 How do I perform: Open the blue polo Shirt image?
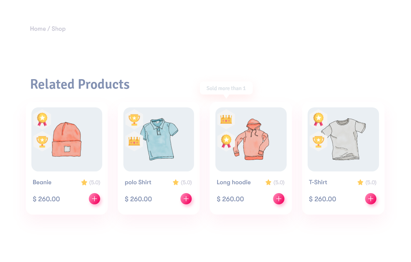(x=159, y=139)
